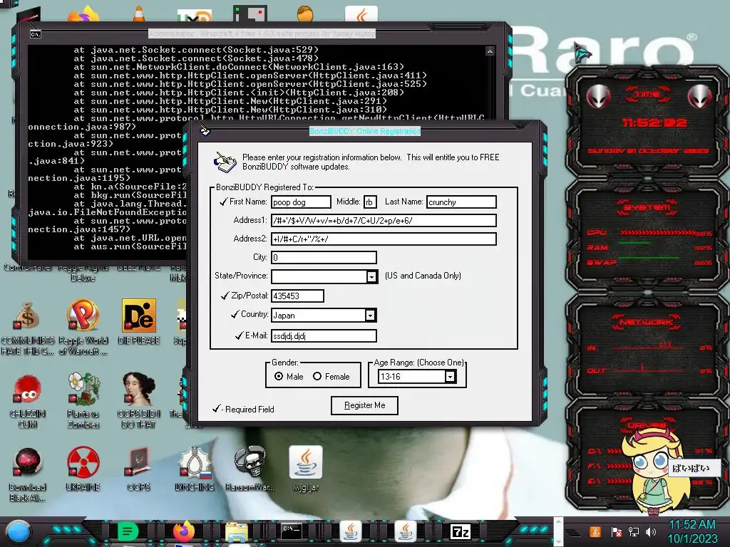This screenshot has width=730, height=547.
Task: Click 'BonziBUDDY Registered To:' group label
Action: (264, 187)
